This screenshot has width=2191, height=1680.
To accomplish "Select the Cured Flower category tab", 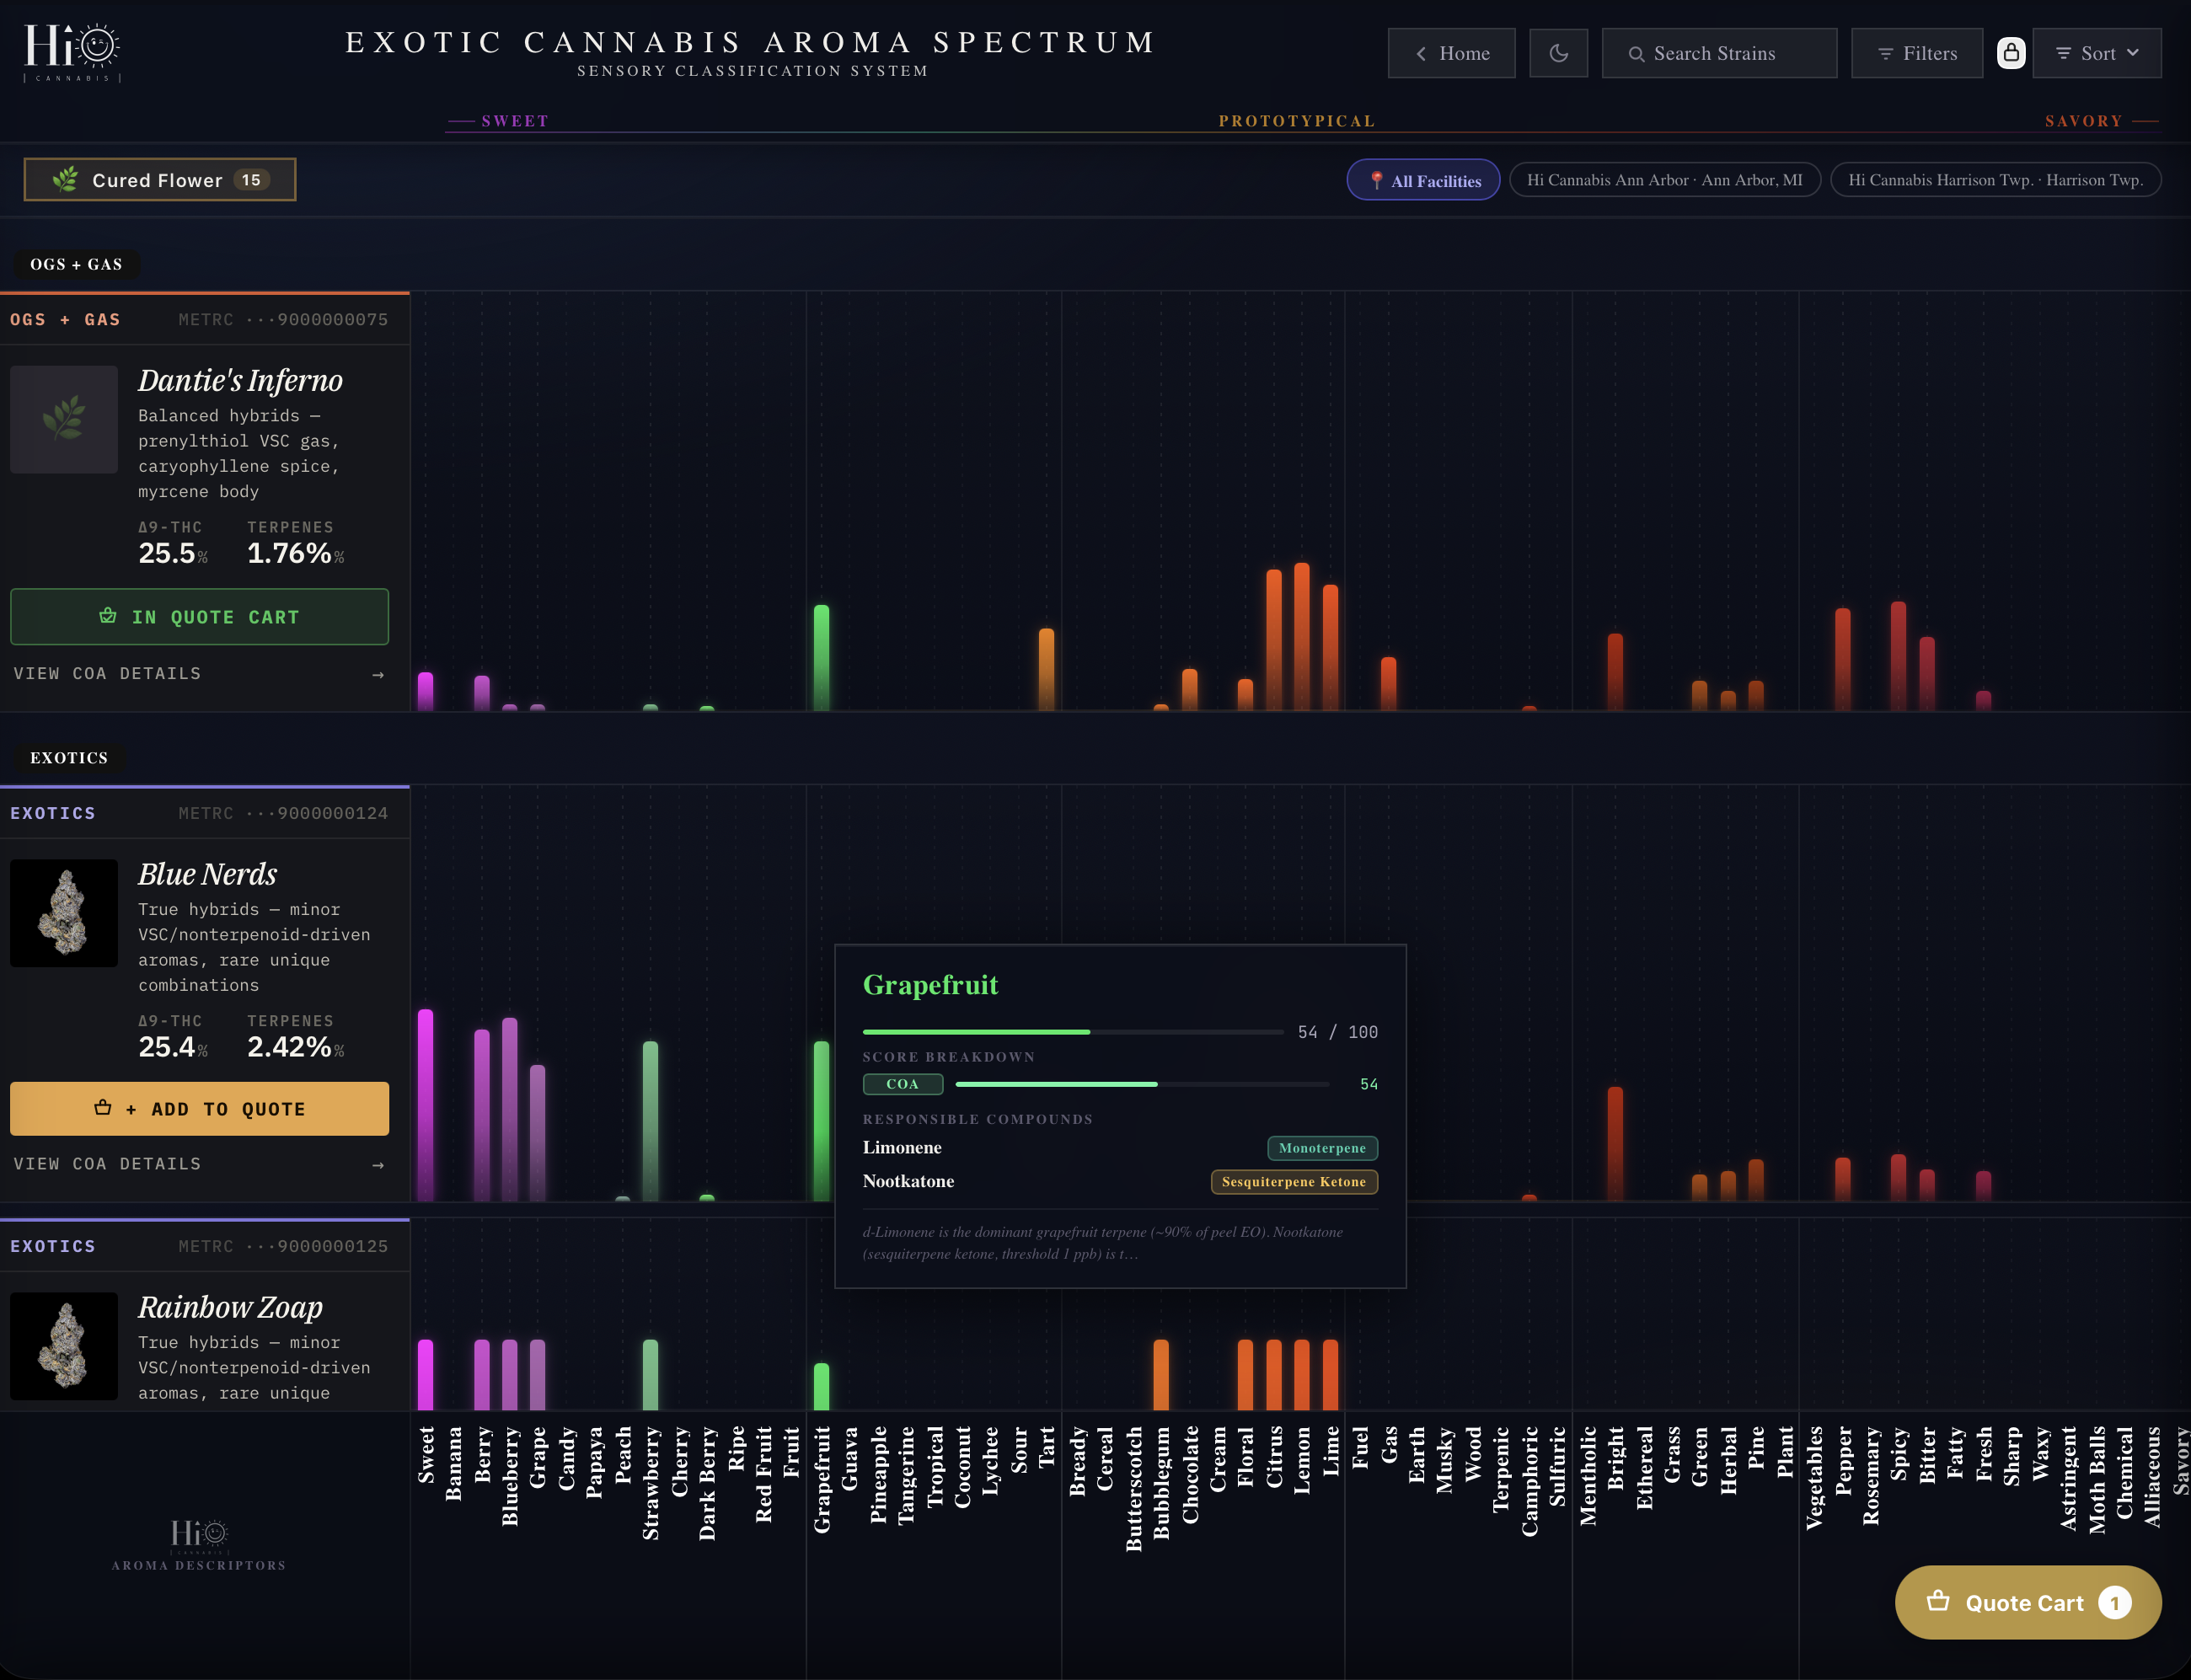I will (160, 180).
